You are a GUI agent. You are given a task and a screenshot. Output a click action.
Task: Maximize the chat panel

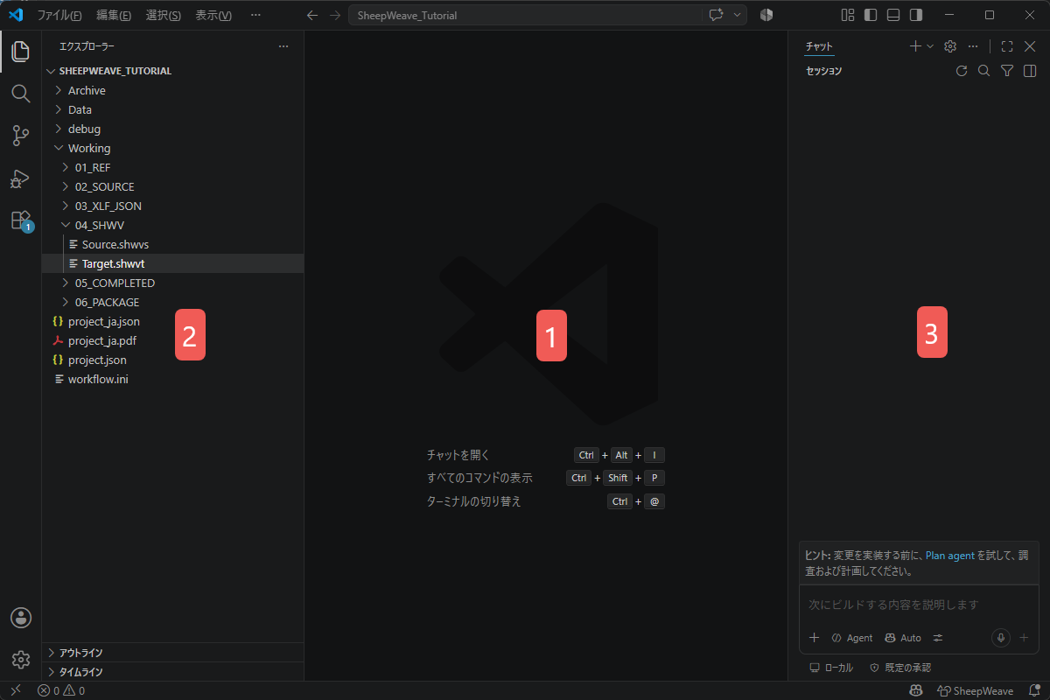coord(1007,46)
